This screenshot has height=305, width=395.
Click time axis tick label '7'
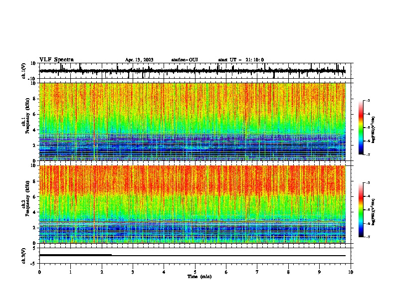tap(257, 272)
